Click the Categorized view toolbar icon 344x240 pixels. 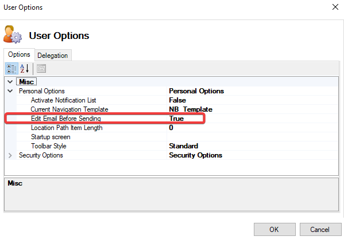point(11,69)
